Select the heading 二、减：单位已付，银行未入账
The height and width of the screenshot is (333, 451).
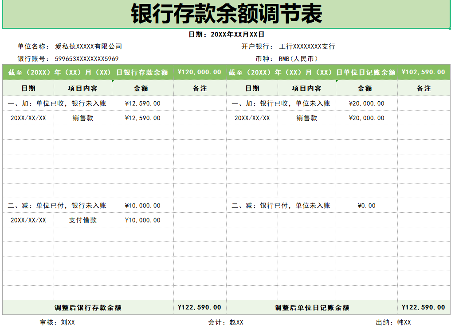[x=57, y=206]
